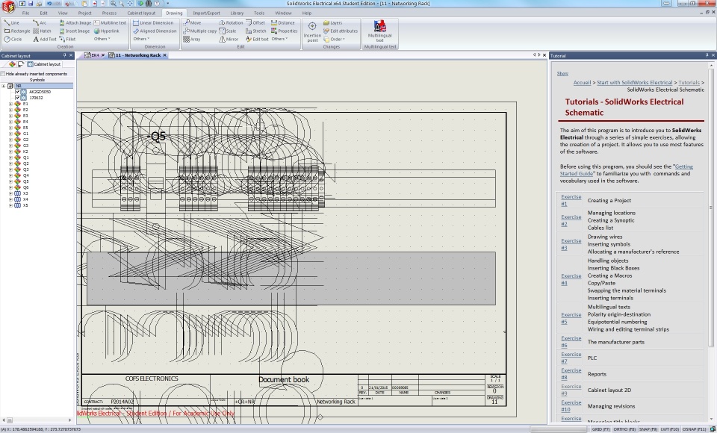Image resolution: width=717 pixels, height=433 pixels.
Task: Click the Edit text tool
Action: [257, 40]
